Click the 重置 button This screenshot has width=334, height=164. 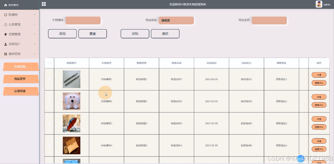pos(93,34)
